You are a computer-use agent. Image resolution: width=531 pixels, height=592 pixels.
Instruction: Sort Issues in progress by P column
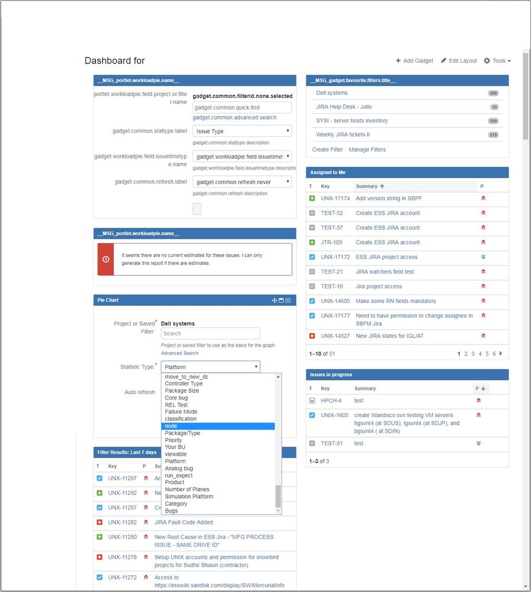pyautogui.click(x=480, y=388)
